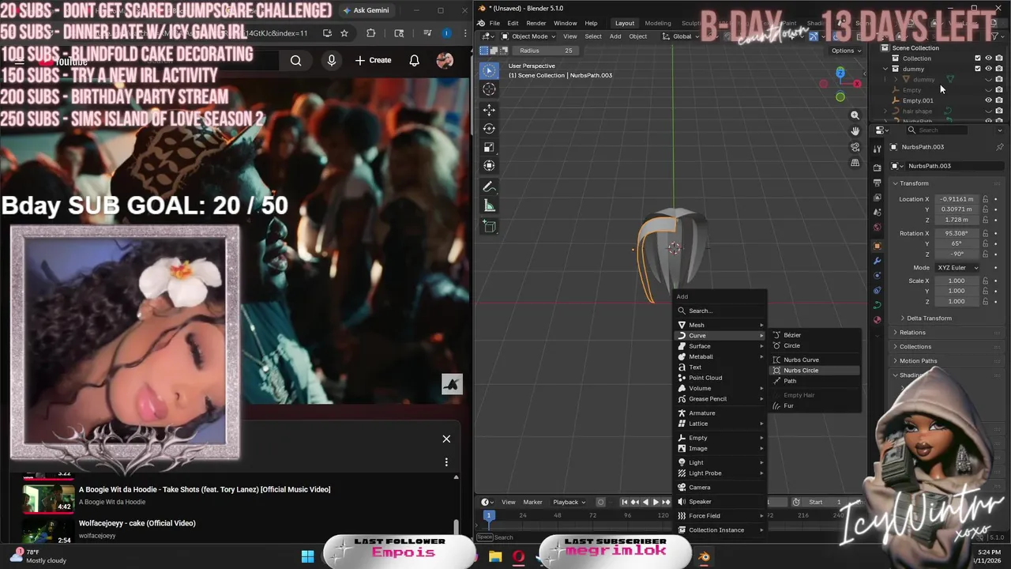Open the Tool properties tab
The image size is (1011, 569).
click(x=877, y=149)
